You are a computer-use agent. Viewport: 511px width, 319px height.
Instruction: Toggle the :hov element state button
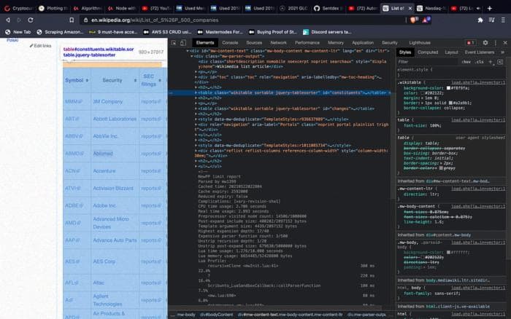[466, 62]
